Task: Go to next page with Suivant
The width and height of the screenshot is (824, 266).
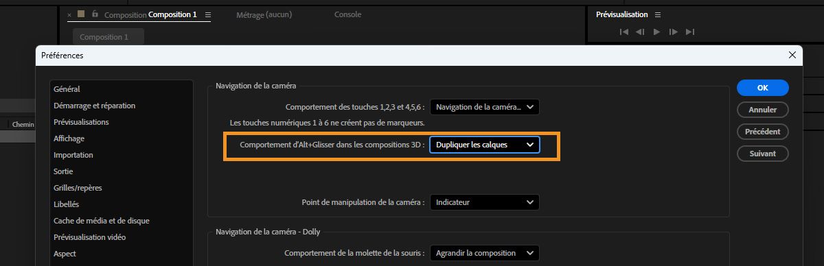Action: [763, 154]
